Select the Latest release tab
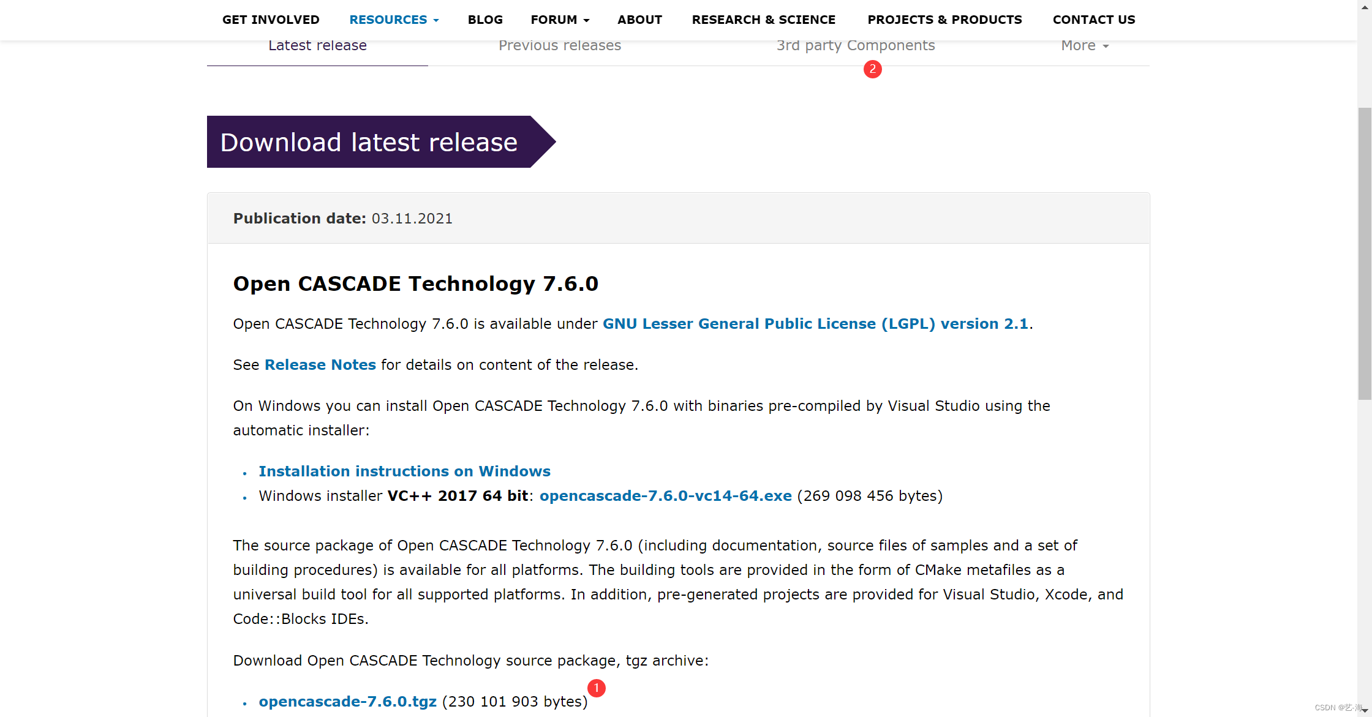This screenshot has width=1372, height=717. click(317, 45)
